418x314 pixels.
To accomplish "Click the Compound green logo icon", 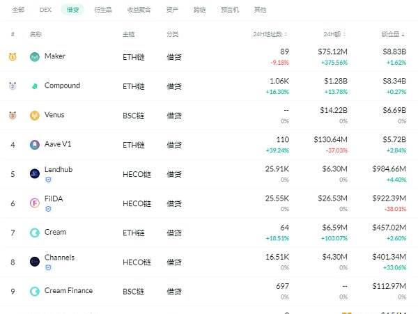I will point(35,86).
